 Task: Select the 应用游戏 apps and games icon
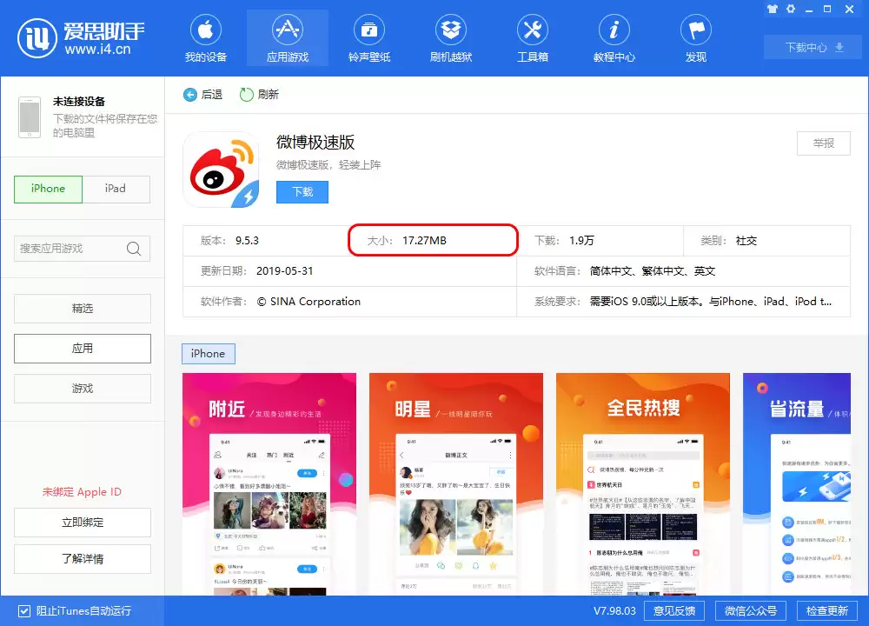[x=287, y=30]
